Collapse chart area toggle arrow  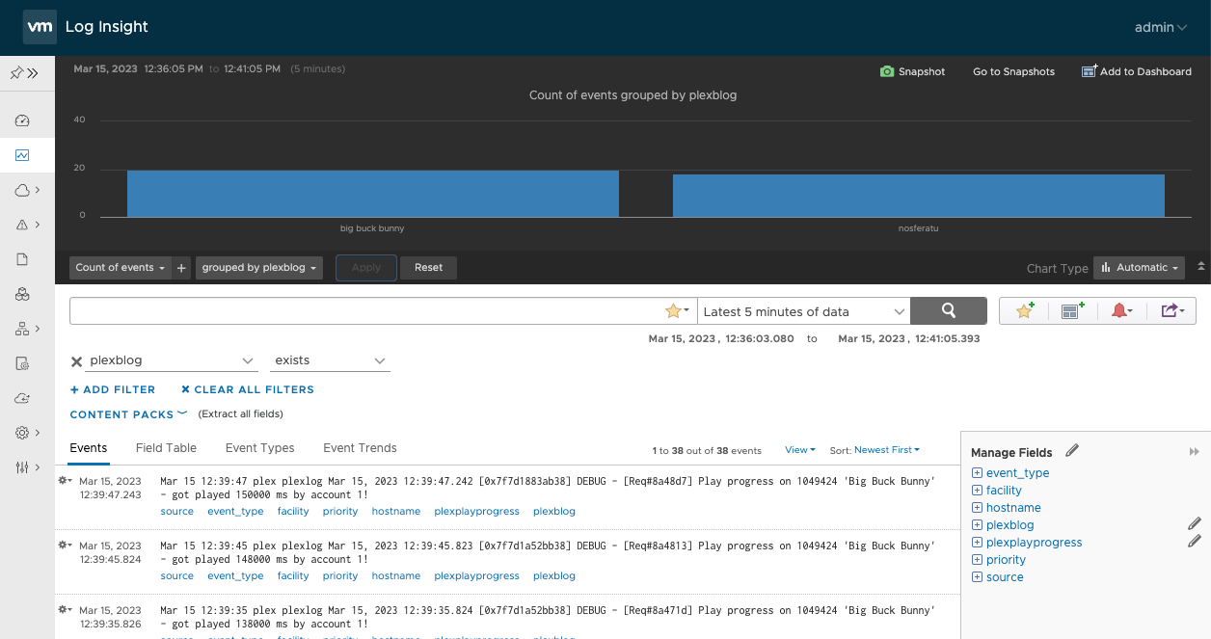(x=1200, y=266)
